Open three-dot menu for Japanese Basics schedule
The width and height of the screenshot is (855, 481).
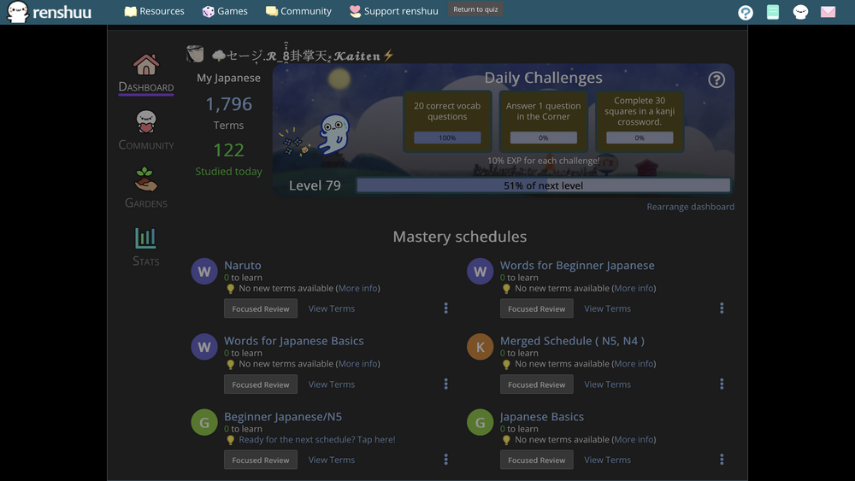[x=722, y=460]
